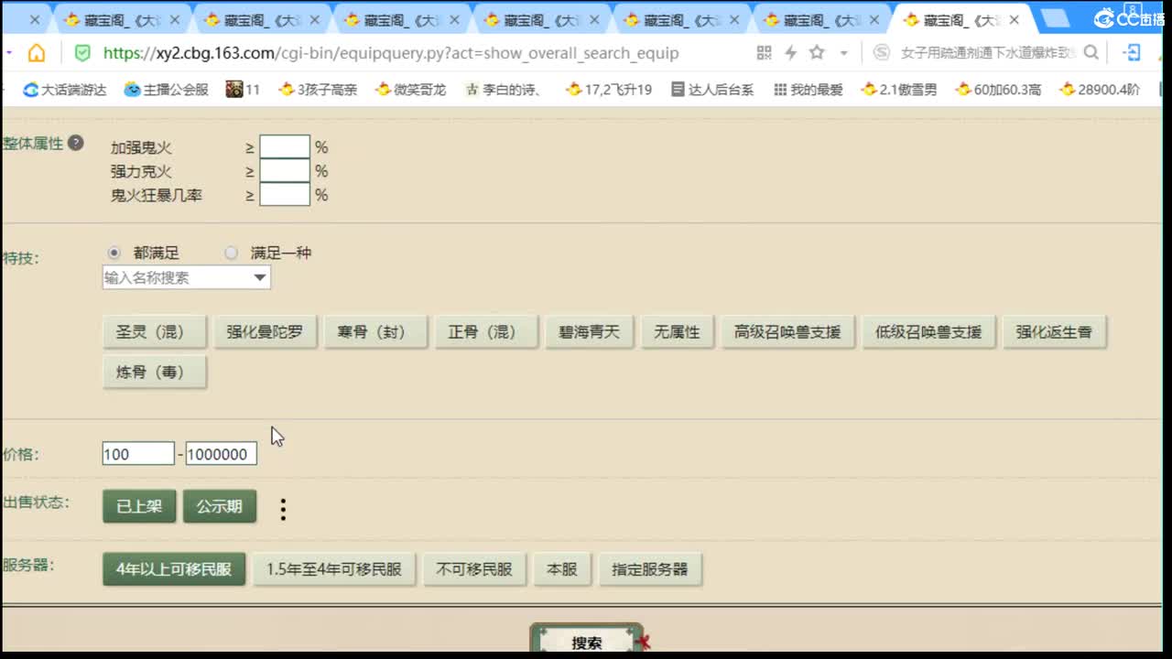Click the blue translate icon right of search box
The image size is (1172, 659).
(1131, 52)
